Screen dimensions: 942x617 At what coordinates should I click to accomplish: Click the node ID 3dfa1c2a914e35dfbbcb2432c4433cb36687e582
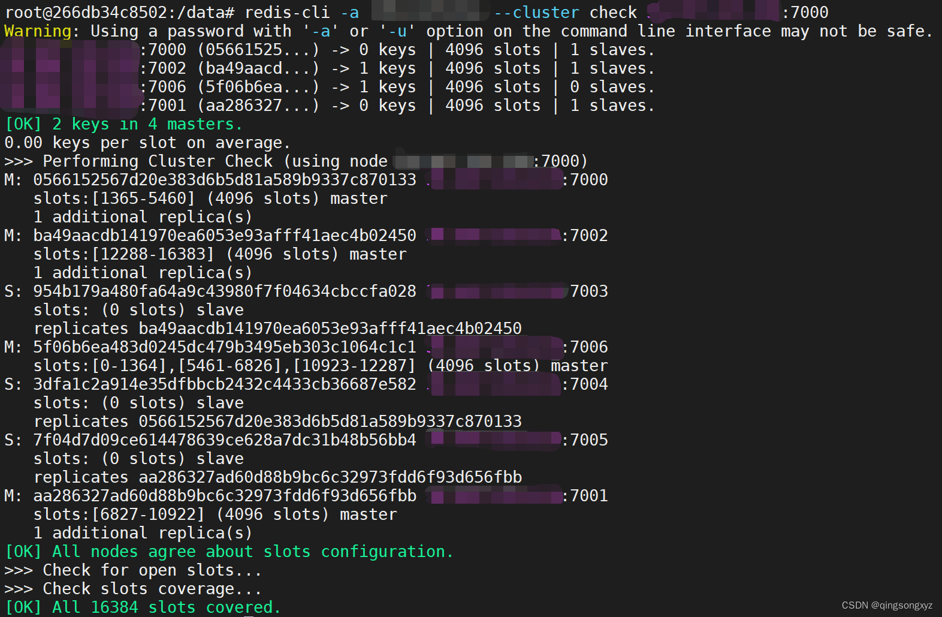coord(225,384)
